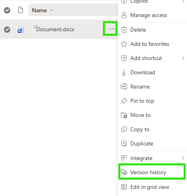Image resolution: width=187 pixels, height=196 pixels.
Task: Expand the Copilot submenu arrow
Action: 183,1
